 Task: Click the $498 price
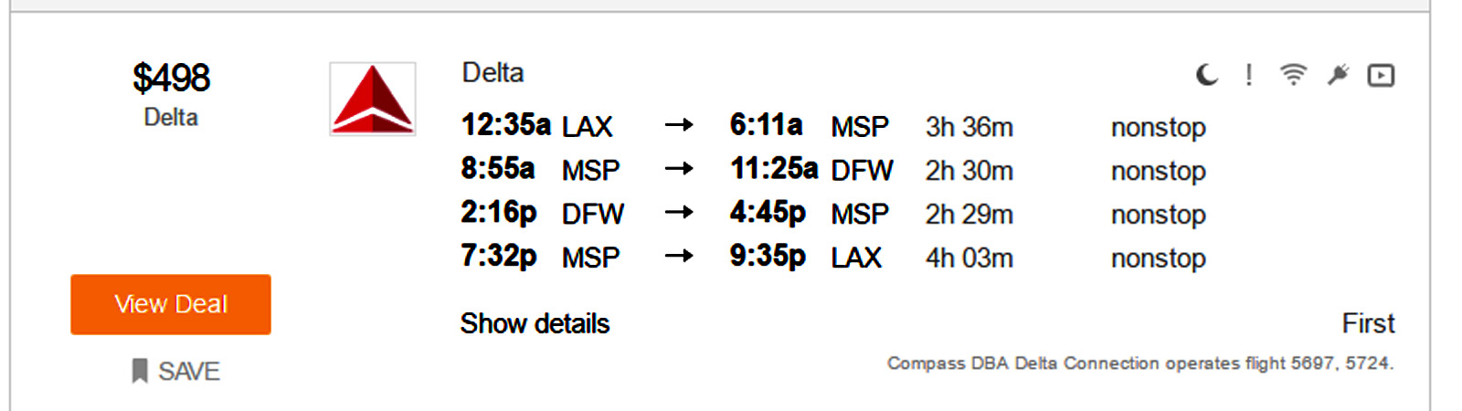click(171, 78)
